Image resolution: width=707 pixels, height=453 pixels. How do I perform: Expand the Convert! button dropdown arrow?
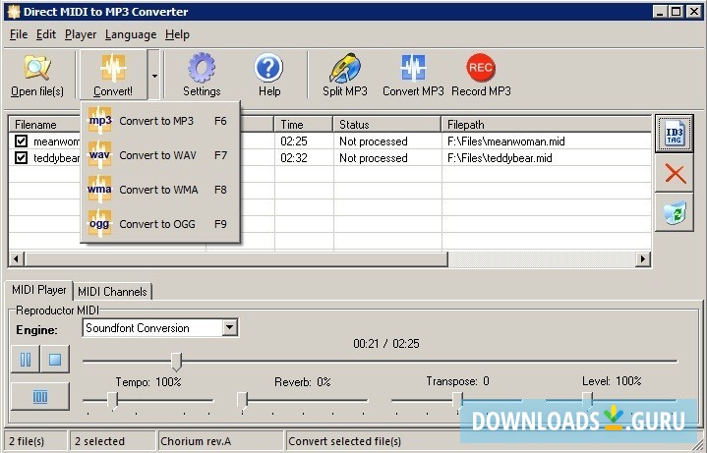tap(154, 75)
